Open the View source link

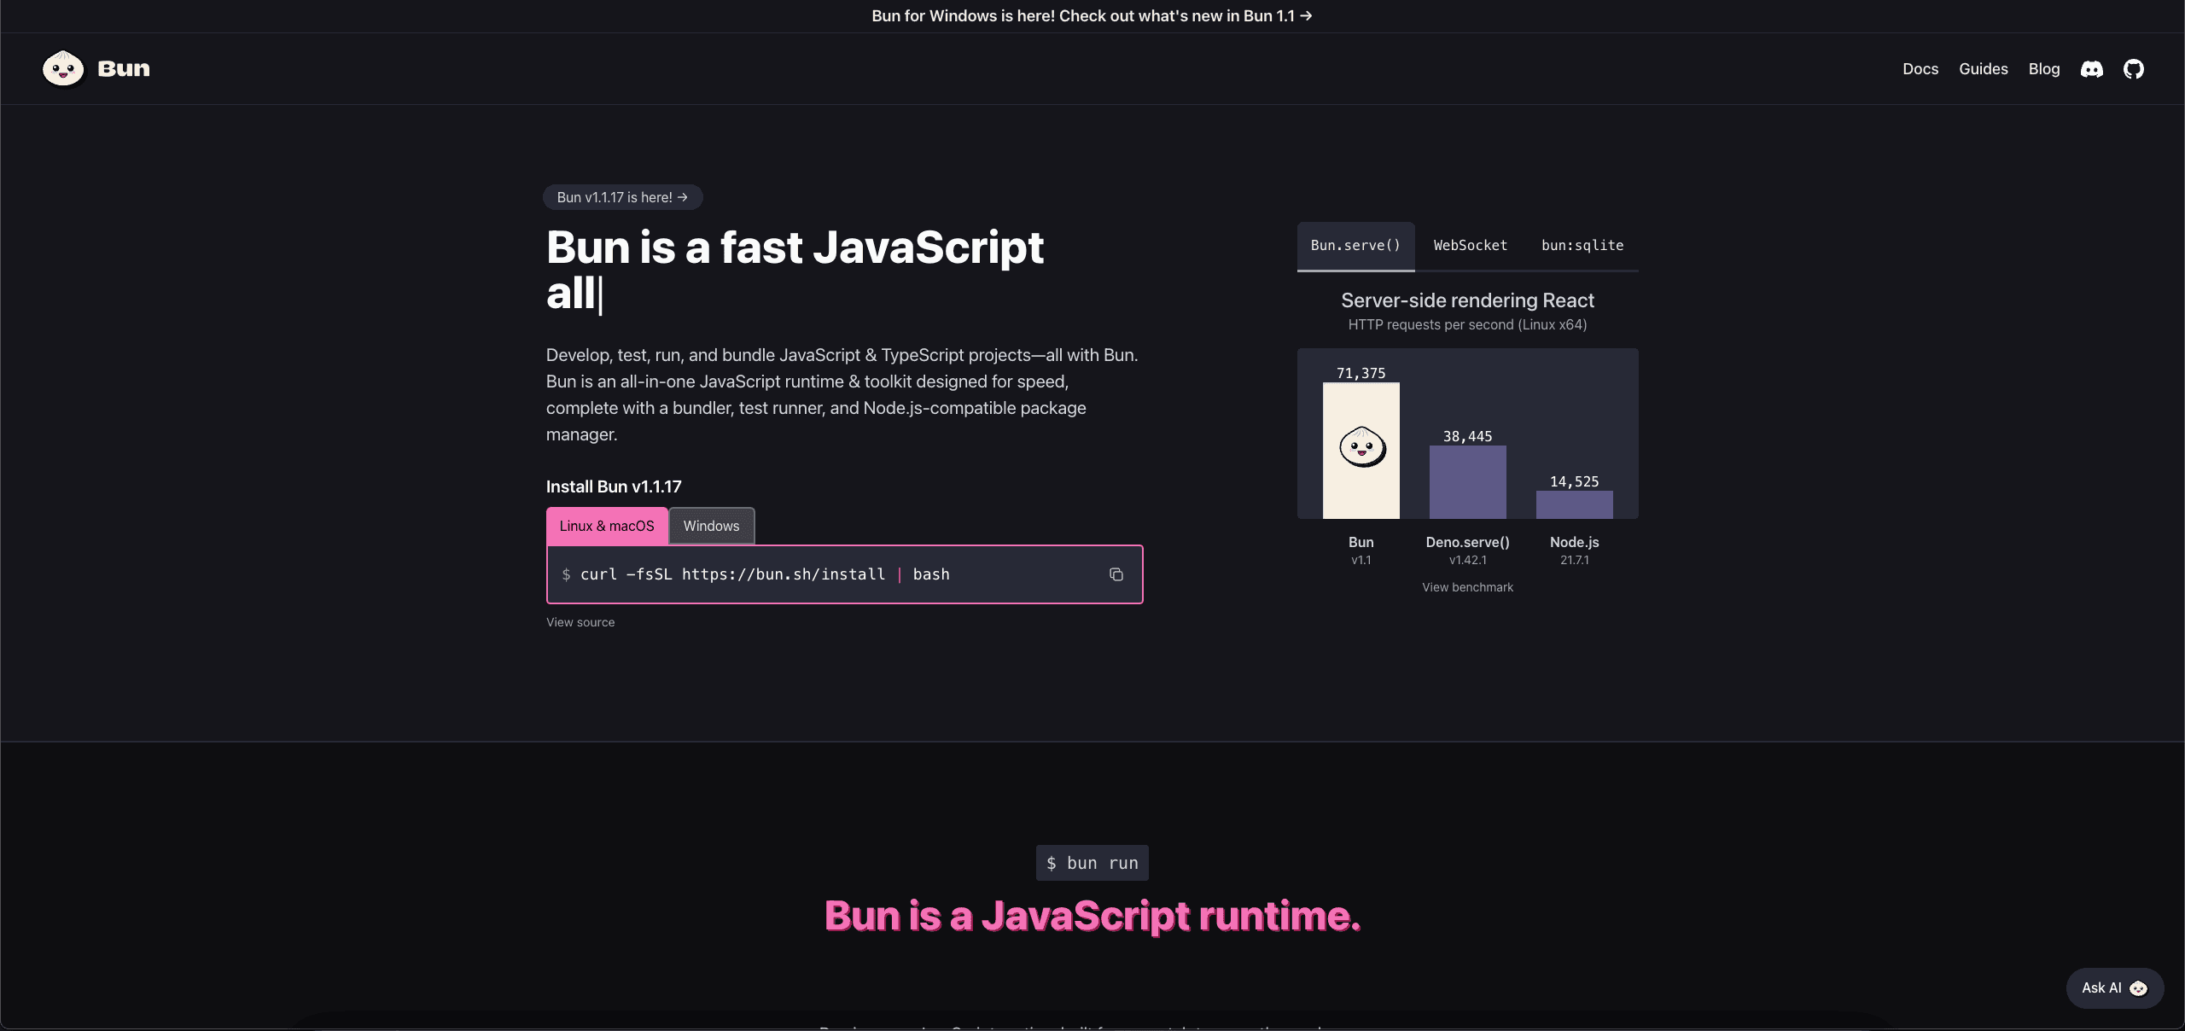(580, 622)
